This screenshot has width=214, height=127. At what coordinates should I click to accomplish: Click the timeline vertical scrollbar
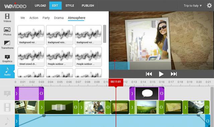[x=212, y=107]
